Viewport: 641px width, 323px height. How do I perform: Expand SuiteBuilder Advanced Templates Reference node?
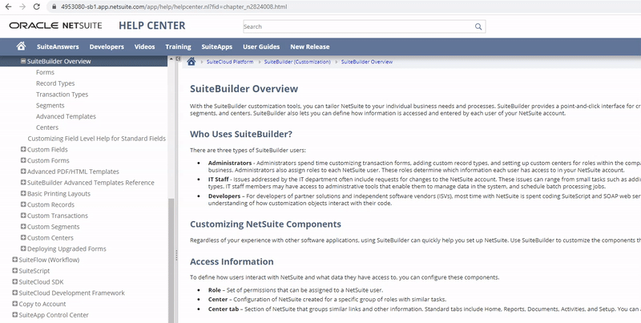[x=23, y=183]
